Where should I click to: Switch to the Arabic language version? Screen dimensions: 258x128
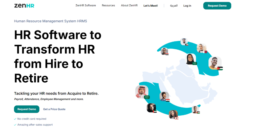pyautogui.click(x=174, y=6)
